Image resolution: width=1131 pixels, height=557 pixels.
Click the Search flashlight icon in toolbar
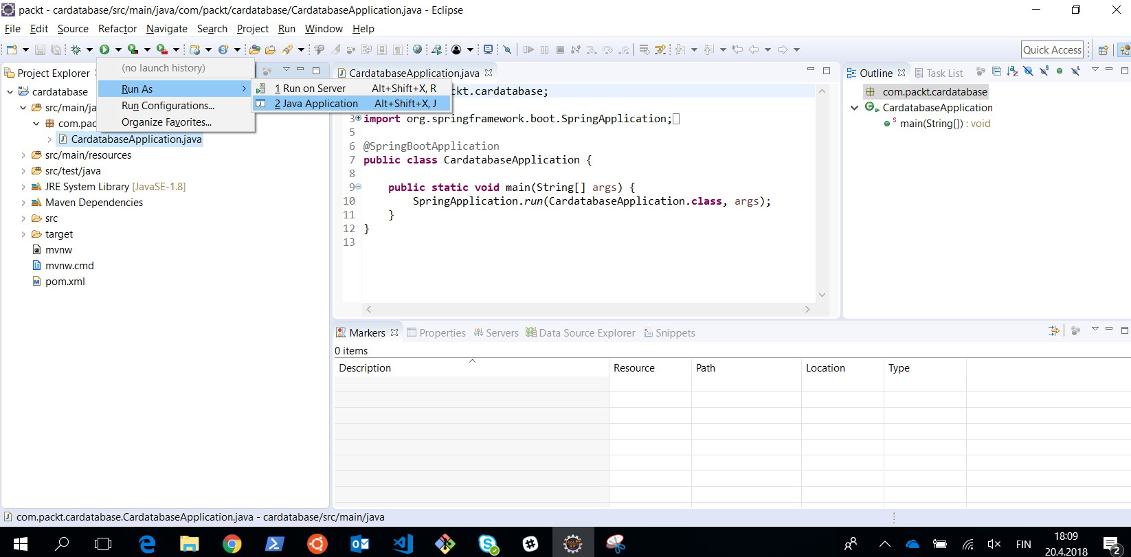coord(287,49)
